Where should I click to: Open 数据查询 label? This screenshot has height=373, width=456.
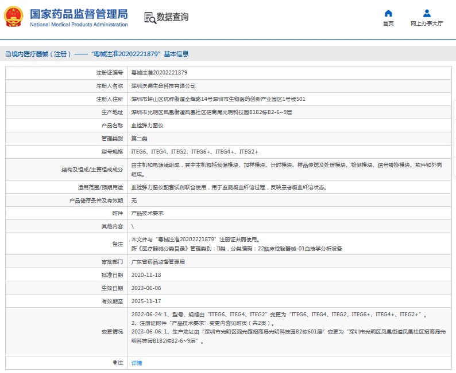[172, 17]
